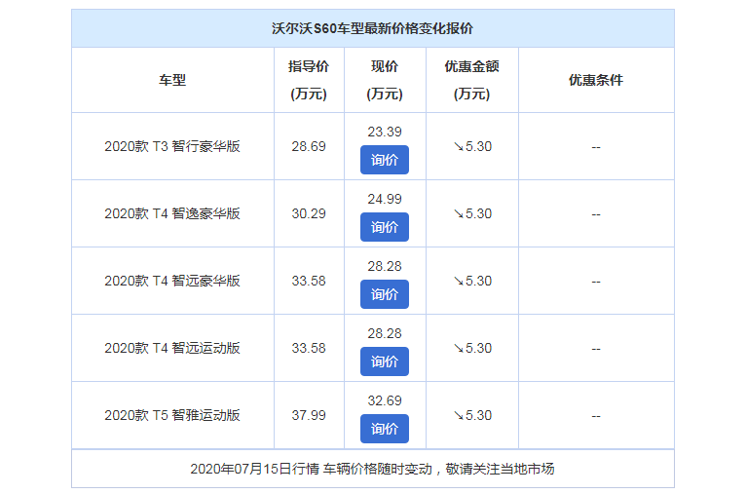Click 询价 button for T5 智雅运动版

point(385,429)
